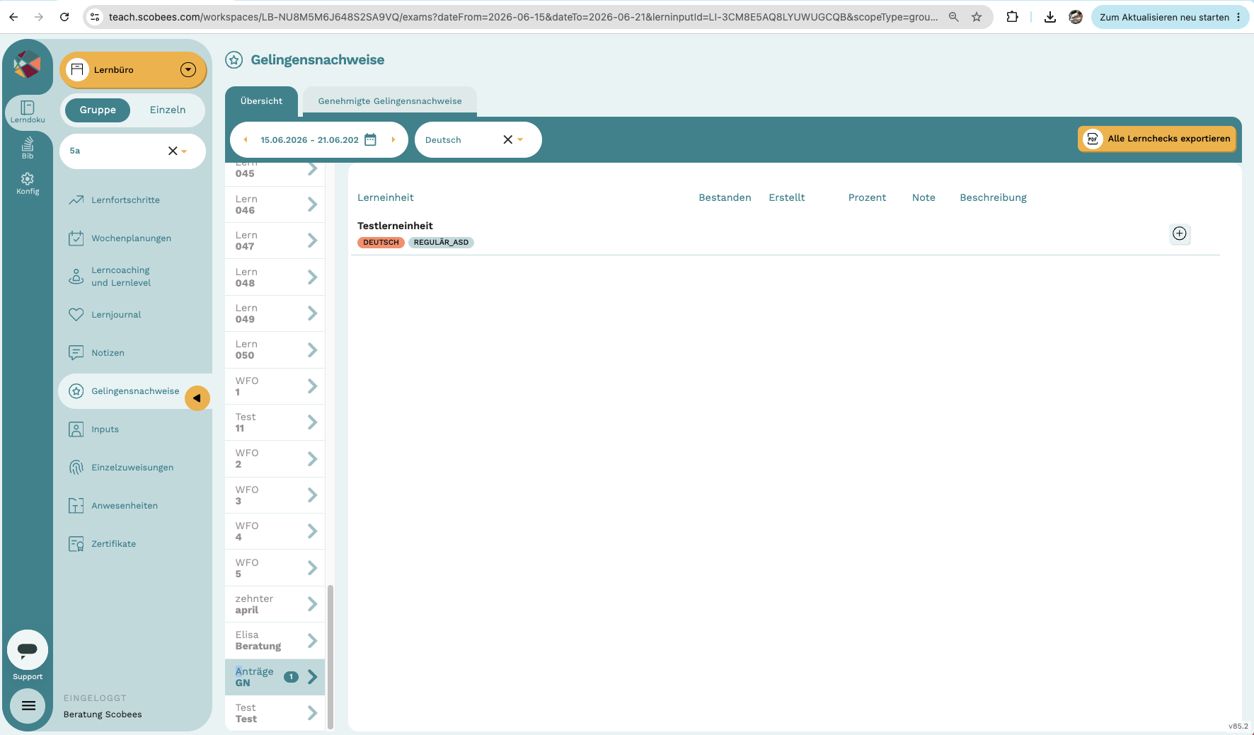Open the Bib library icon
Image resolution: width=1254 pixels, height=735 pixels.
point(28,148)
